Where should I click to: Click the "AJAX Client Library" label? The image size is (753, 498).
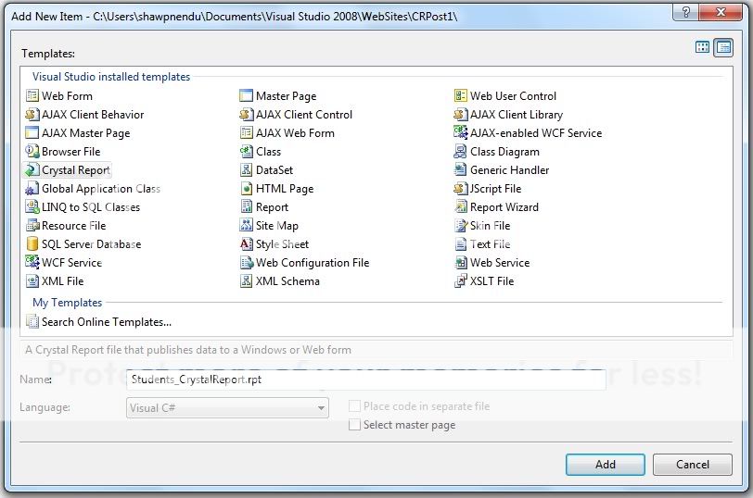(x=517, y=115)
